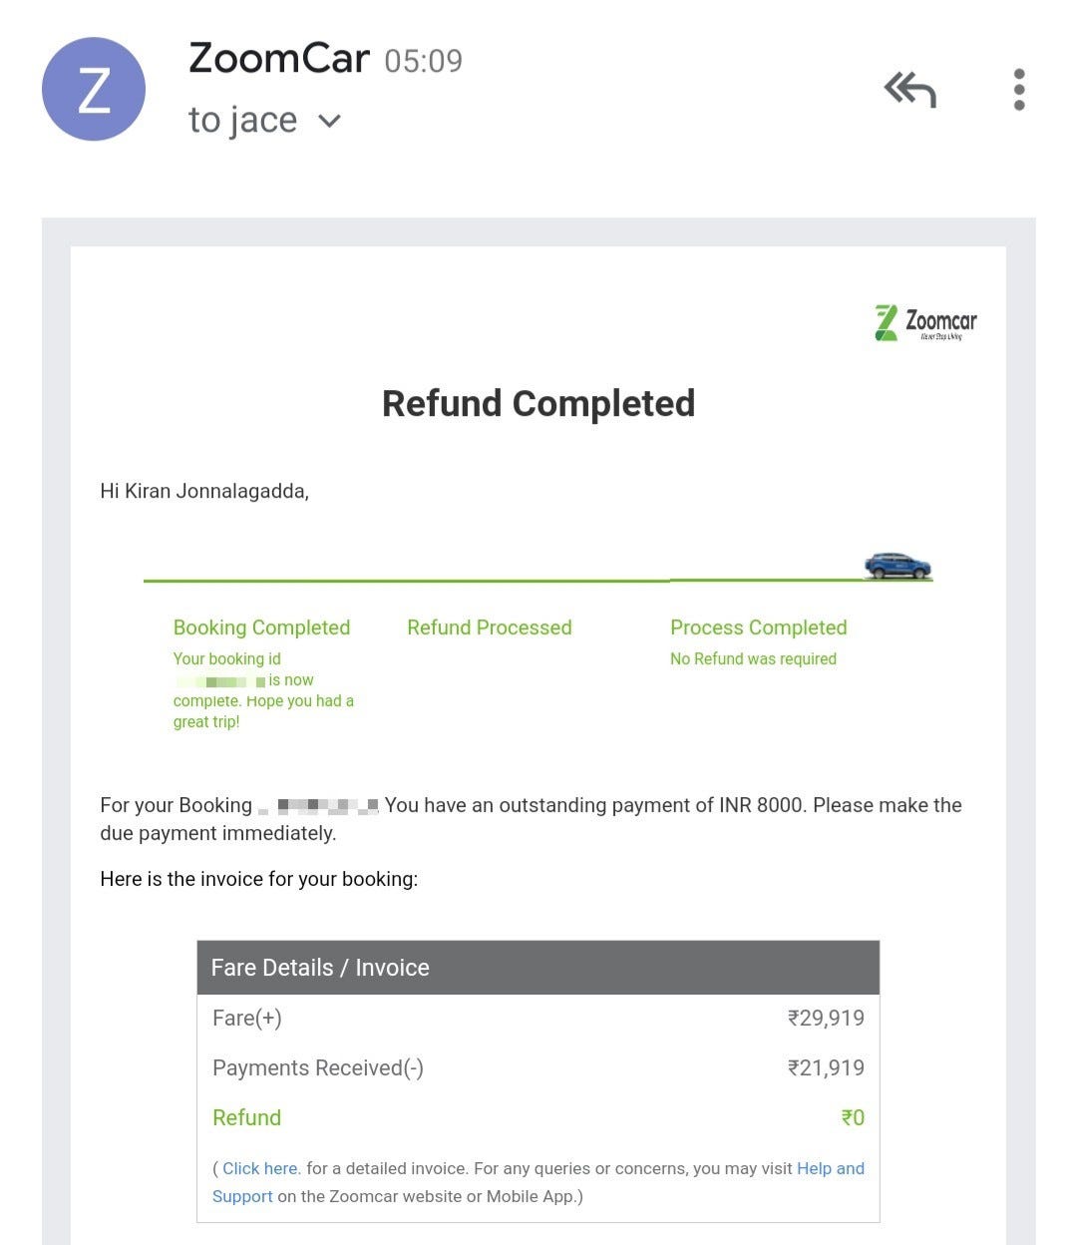Click the Zoomcar logo in email
The image size is (1076, 1245).
tap(924, 323)
